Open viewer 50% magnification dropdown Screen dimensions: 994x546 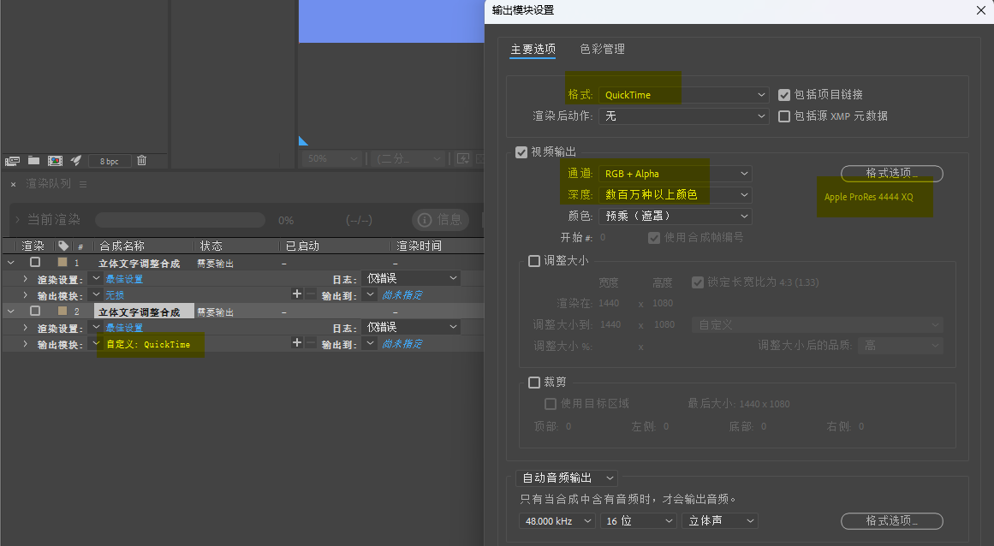pos(331,158)
